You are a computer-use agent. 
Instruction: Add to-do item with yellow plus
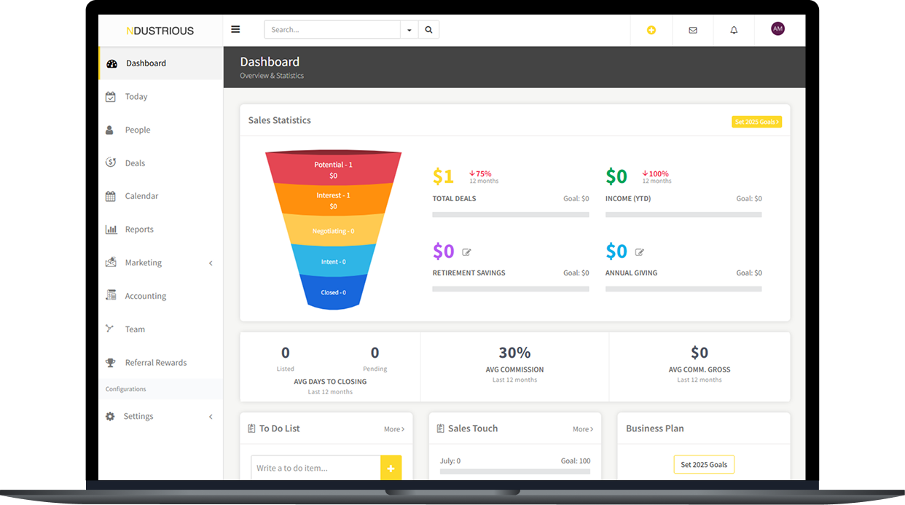tap(391, 468)
